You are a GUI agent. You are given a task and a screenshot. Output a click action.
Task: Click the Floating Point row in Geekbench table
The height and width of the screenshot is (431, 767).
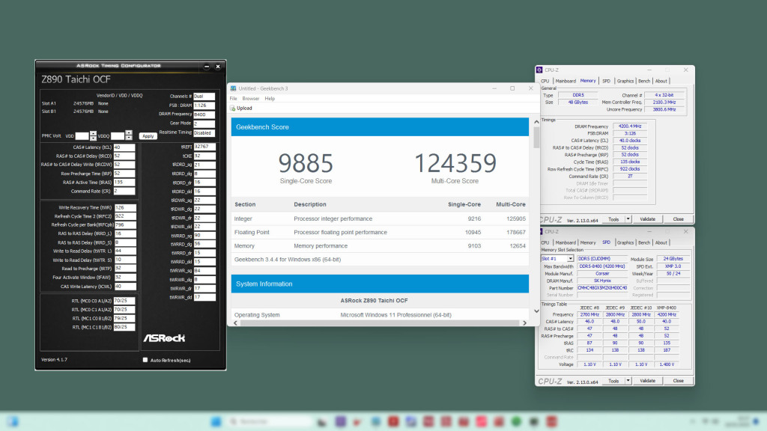tap(380, 232)
